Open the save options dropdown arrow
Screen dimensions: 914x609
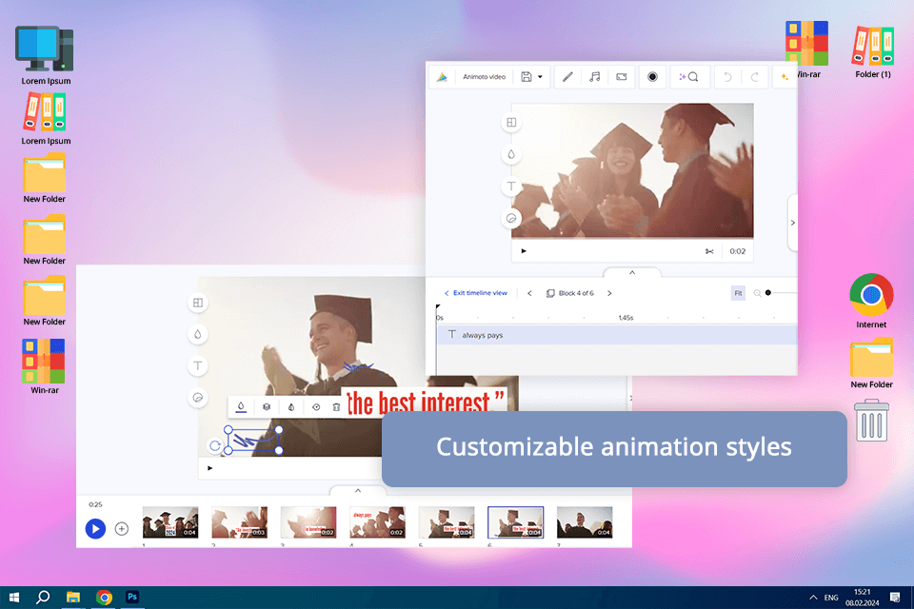coord(541,77)
